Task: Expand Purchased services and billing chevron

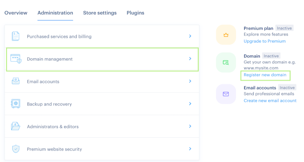Action: tap(190, 36)
